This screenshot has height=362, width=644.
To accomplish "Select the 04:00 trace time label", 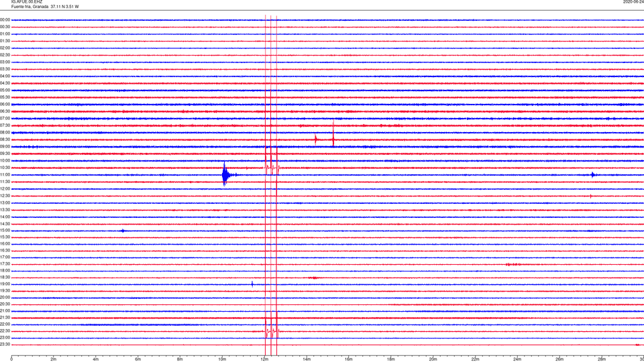I will coord(5,76).
